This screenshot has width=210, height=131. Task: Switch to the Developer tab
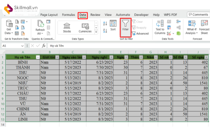pyautogui.click(x=141, y=15)
